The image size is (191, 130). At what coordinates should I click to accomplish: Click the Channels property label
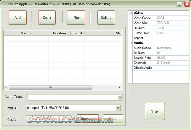tap(140, 63)
